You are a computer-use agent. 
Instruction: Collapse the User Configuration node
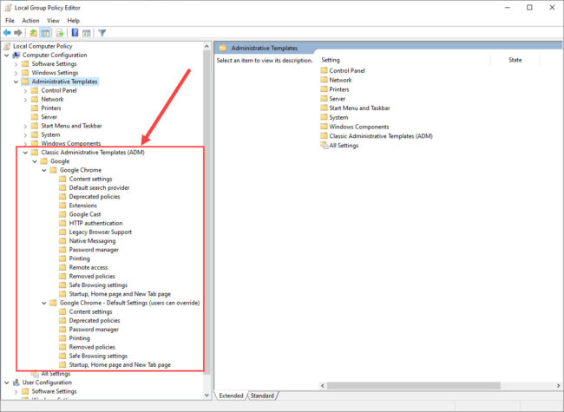pos(7,383)
